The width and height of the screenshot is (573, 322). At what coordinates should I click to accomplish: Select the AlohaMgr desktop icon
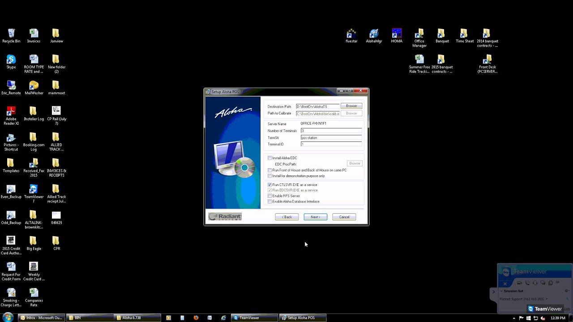tap(374, 36)
